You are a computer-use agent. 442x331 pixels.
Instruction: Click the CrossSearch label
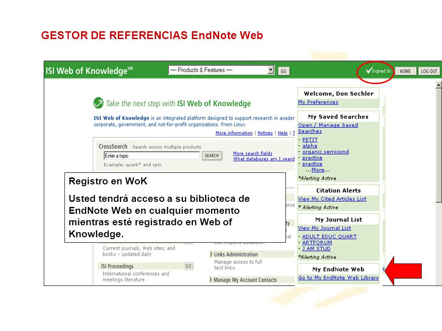point(113,146)
